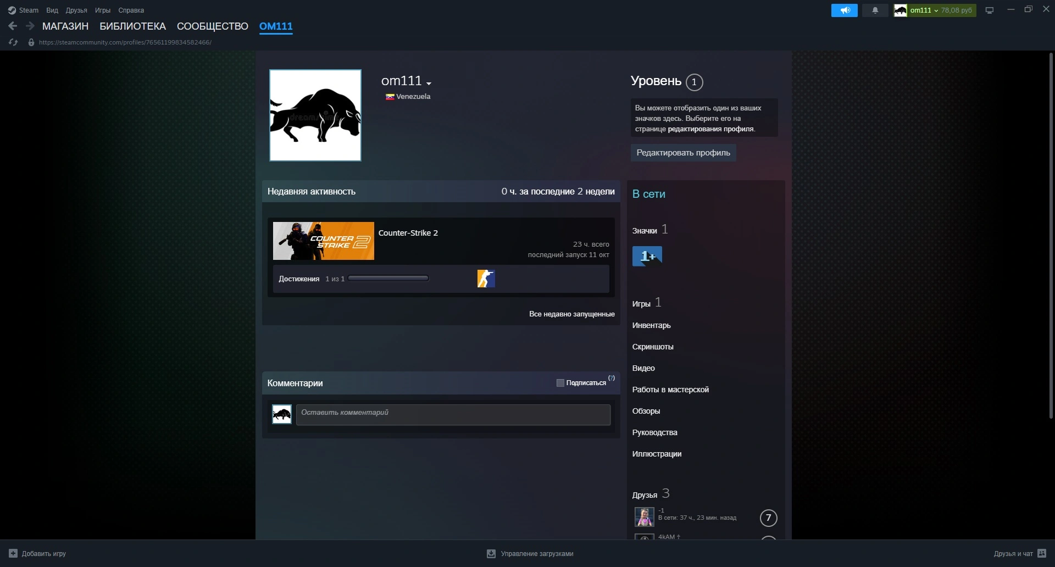Click the '23 ч. всего' playtime text
Screen dimensions: 1055x567
click(x=591, y=244)
